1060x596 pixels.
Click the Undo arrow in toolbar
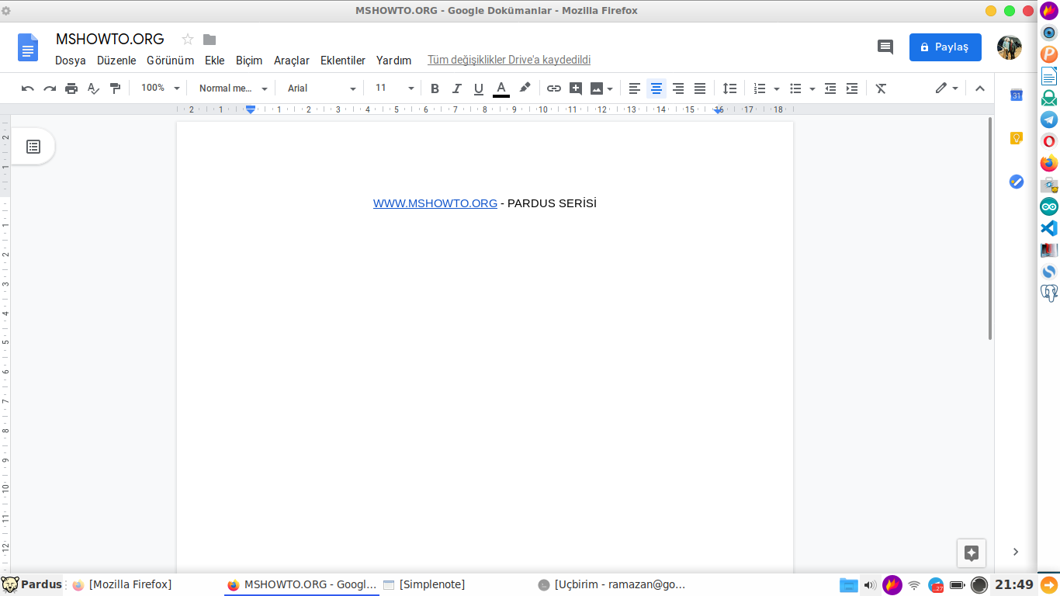(x=28, y=88)
